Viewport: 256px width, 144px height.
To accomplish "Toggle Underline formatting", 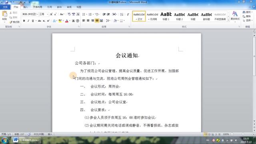I will click(x=33, y=21).
